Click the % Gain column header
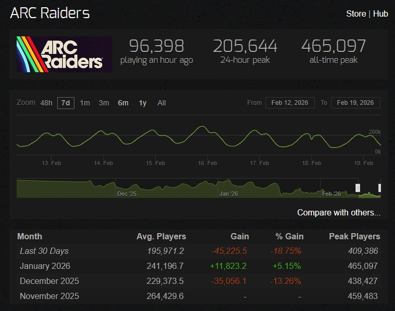The height and width of the screenshot is (311, 395). [289, 237]
